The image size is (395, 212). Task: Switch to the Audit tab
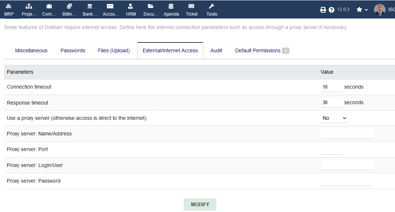click(x=216, y=50)
